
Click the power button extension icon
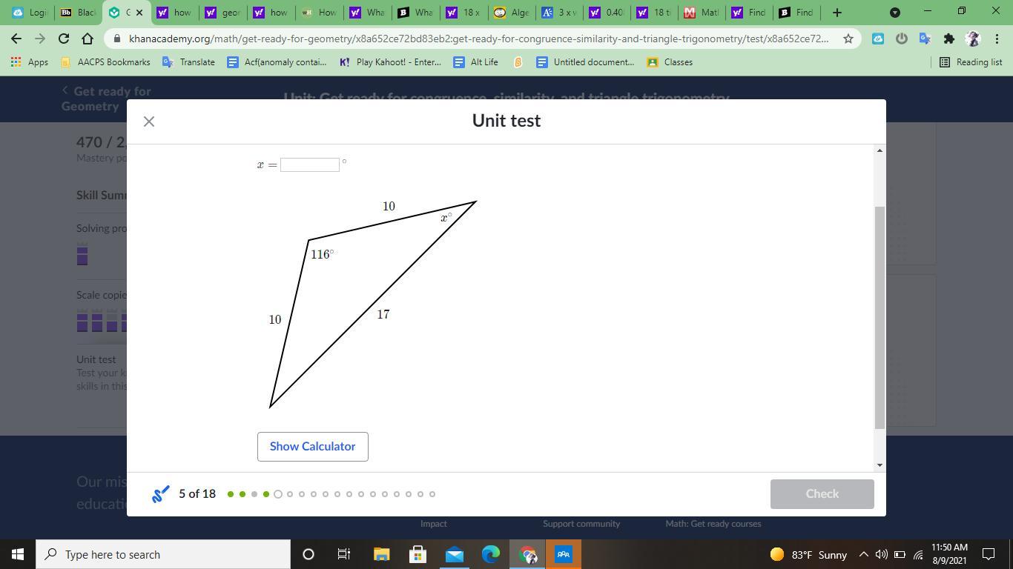point(902,39)
